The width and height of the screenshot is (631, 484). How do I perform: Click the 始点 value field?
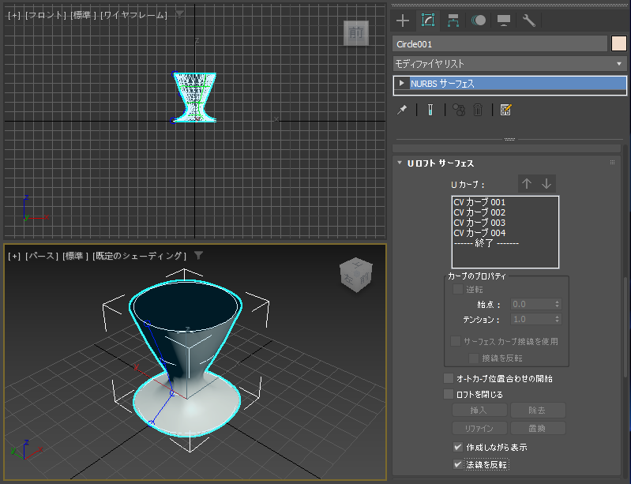(x=532, y=304)
